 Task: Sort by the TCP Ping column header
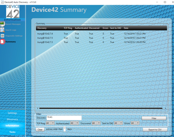pos(68,28)
